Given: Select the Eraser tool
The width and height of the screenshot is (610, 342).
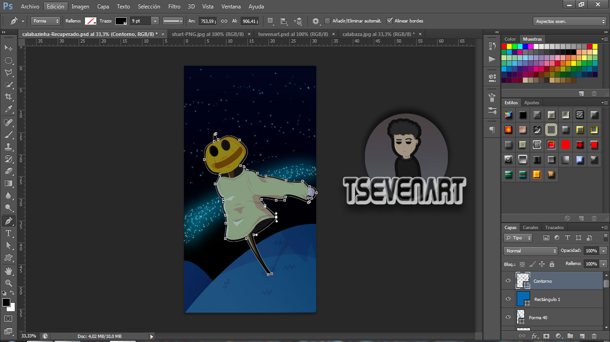Looking at the screenshot, I should pyautogui.click(x=8, y=171).
